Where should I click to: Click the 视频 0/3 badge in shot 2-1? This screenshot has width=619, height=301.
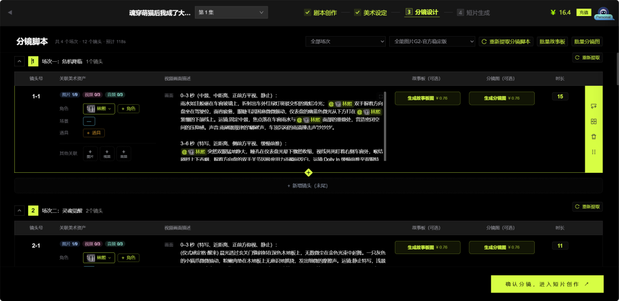pos(93,244)
